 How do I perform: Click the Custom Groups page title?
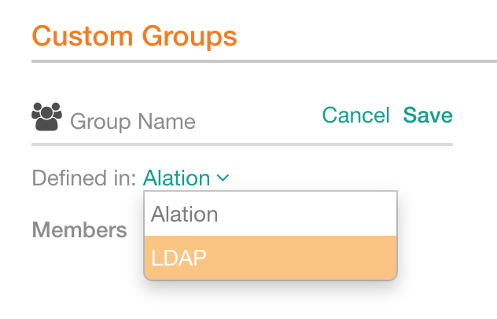coord(134,36)
